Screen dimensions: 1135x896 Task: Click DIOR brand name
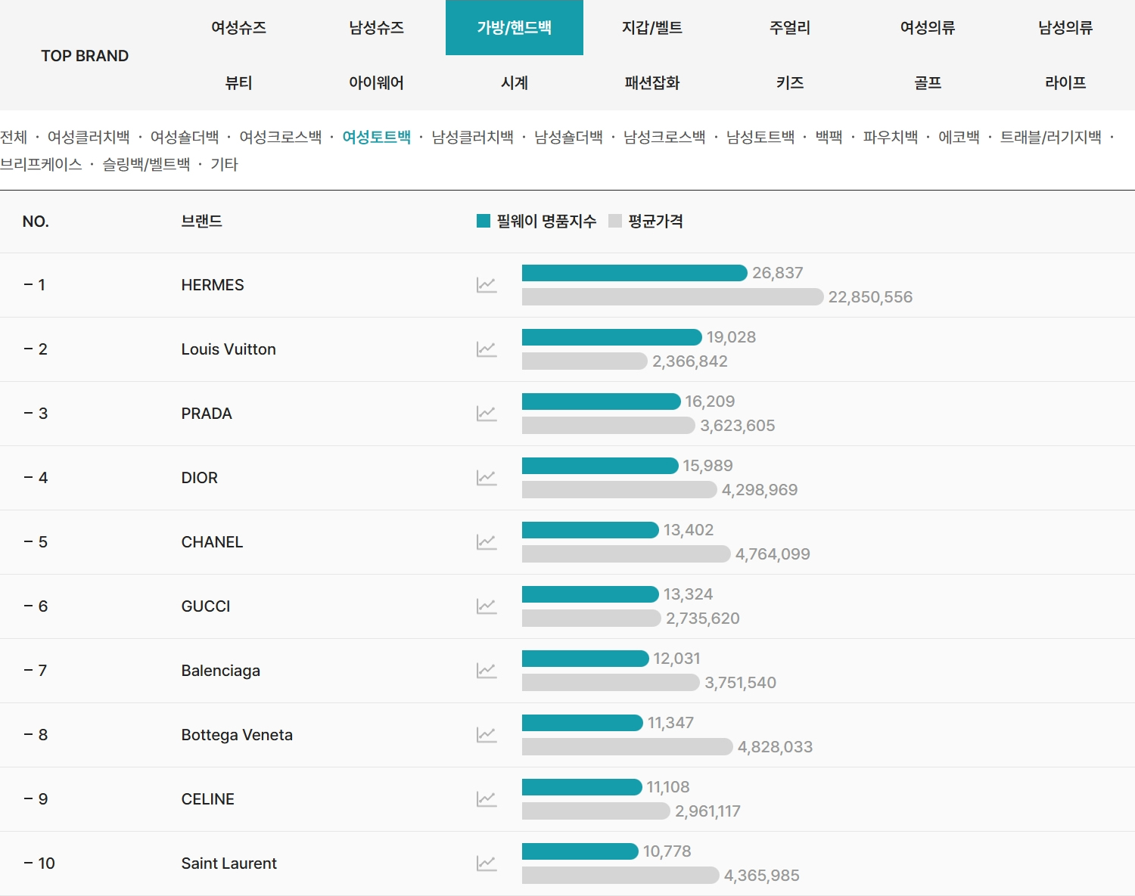click(x=200, y=478)
